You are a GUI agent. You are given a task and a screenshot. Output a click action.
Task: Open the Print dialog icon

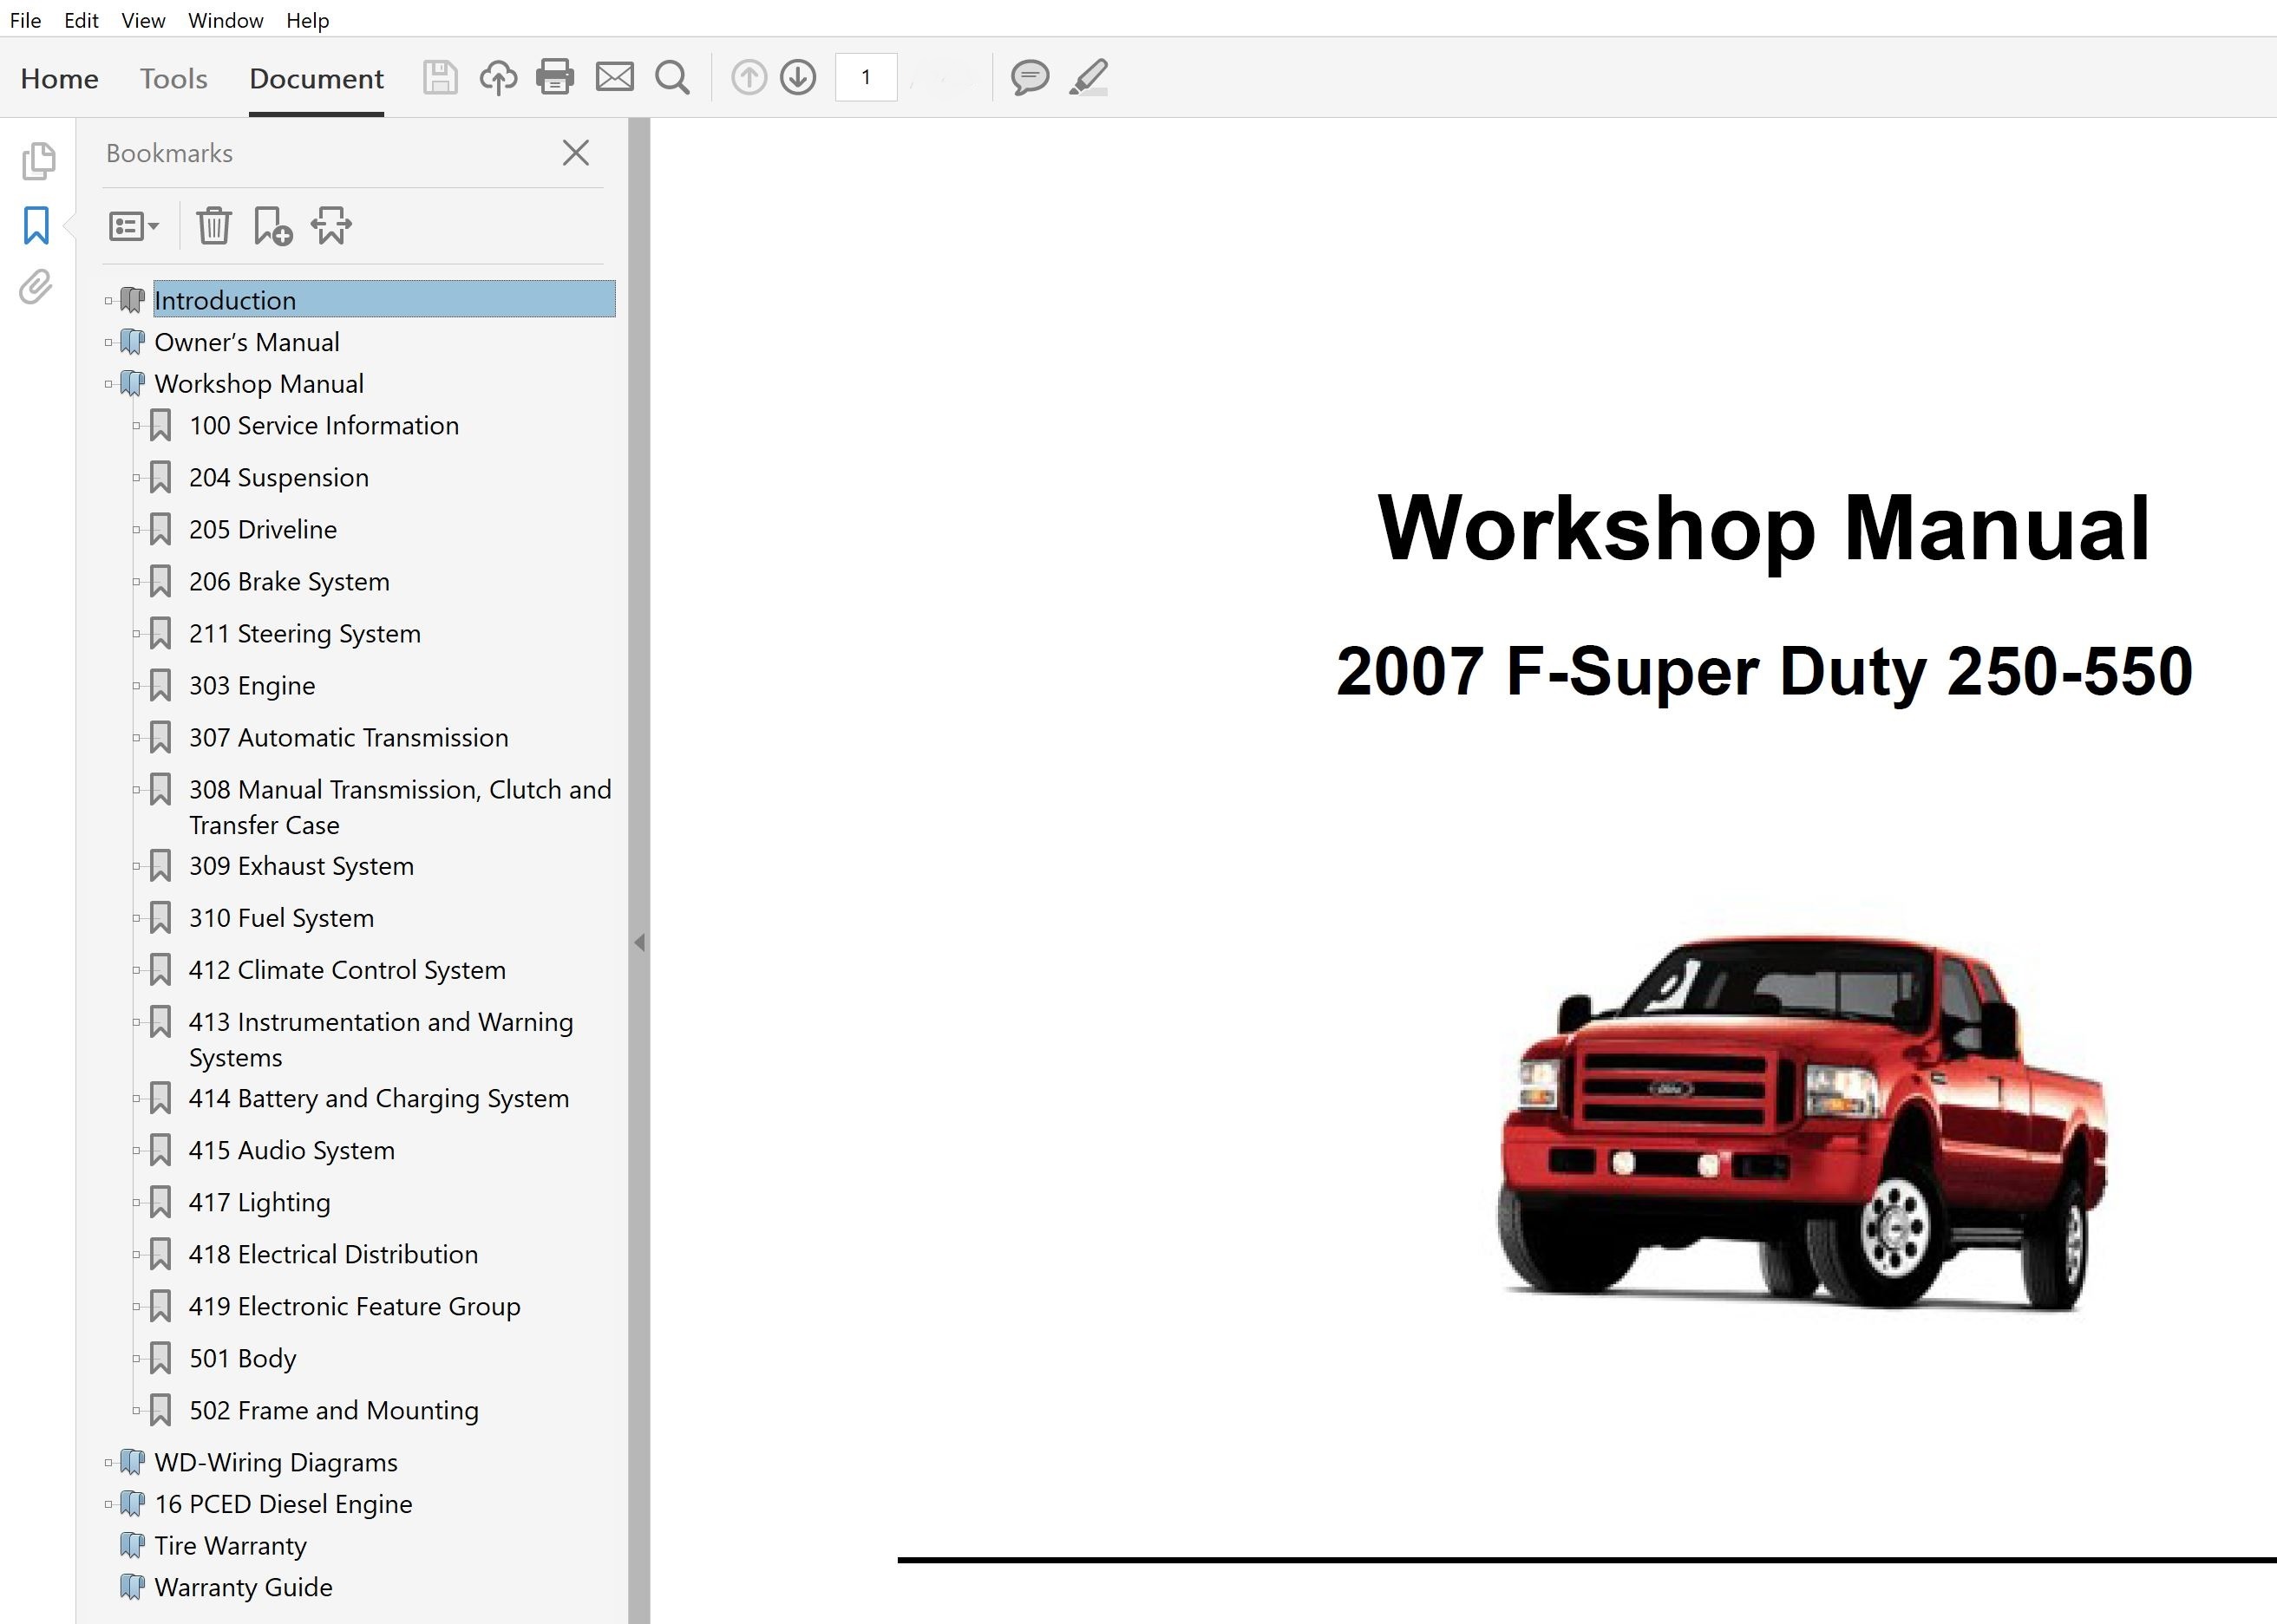(555, 77)
